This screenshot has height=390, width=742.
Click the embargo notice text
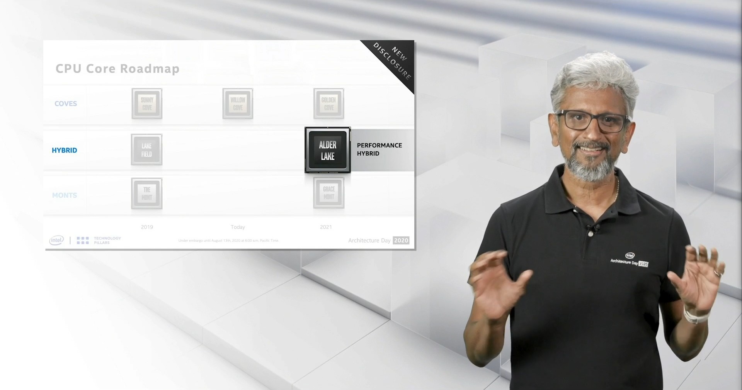click(x=228, y=241)
